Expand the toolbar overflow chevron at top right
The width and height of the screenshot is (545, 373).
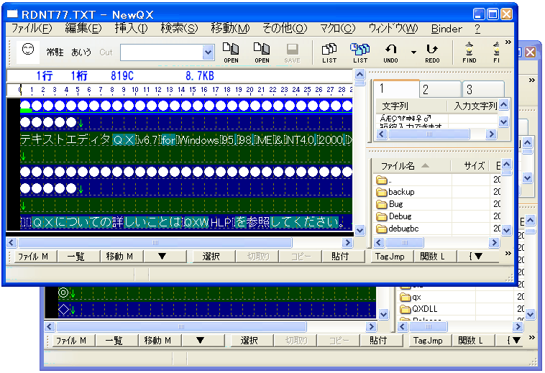click(508, 42)
